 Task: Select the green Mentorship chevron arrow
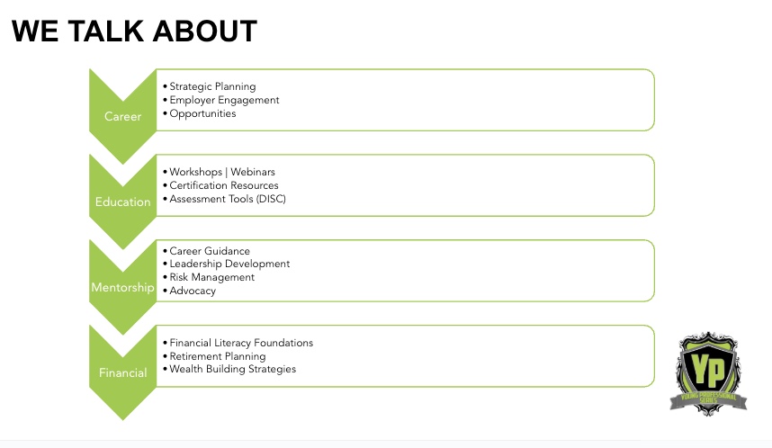coord(122,287)
